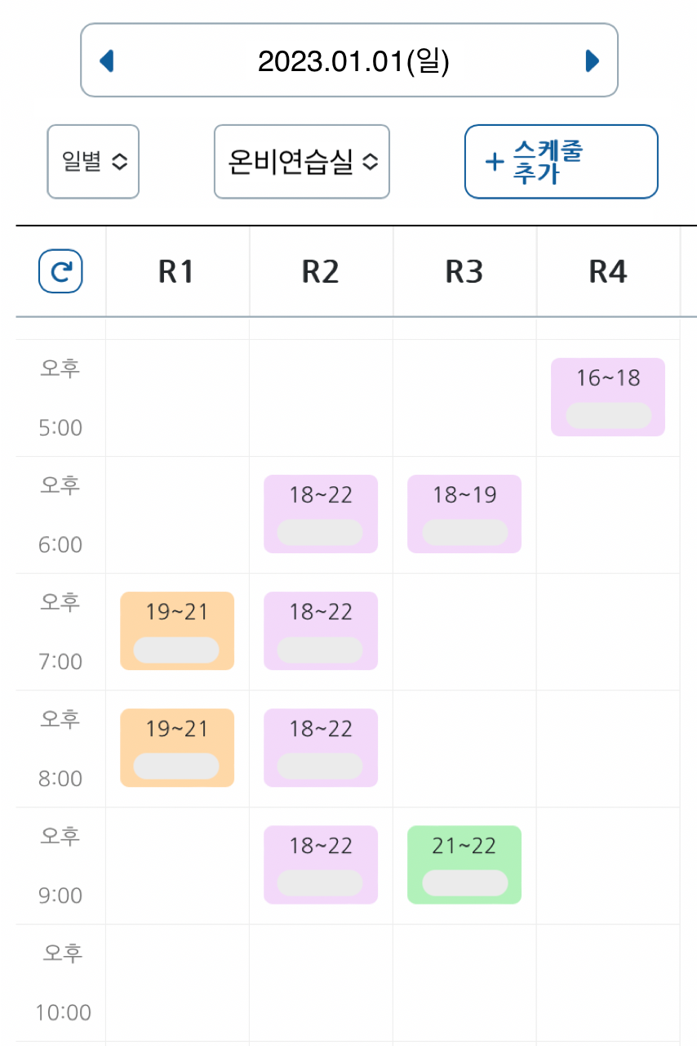Viewport: 697px width, 1046px height.
Task: Select the 18~19 booking in R3
Action: 464,514
